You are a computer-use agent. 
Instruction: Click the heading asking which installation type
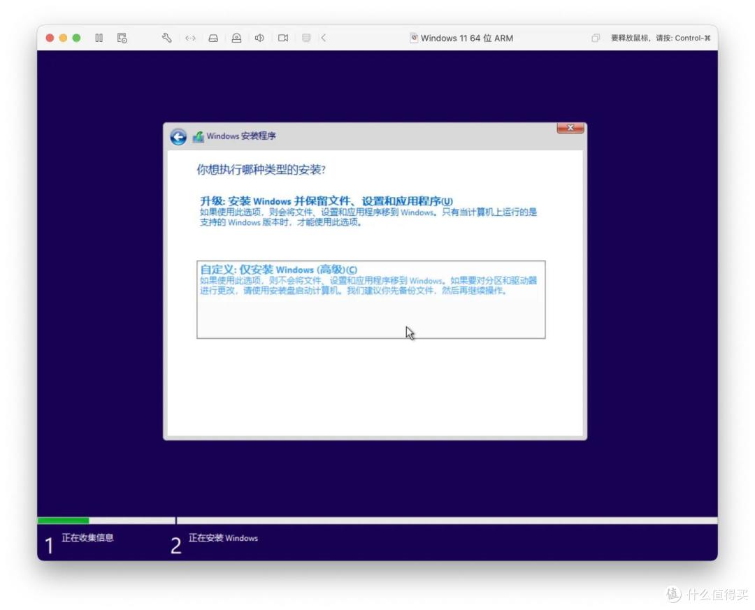(261, 170)
